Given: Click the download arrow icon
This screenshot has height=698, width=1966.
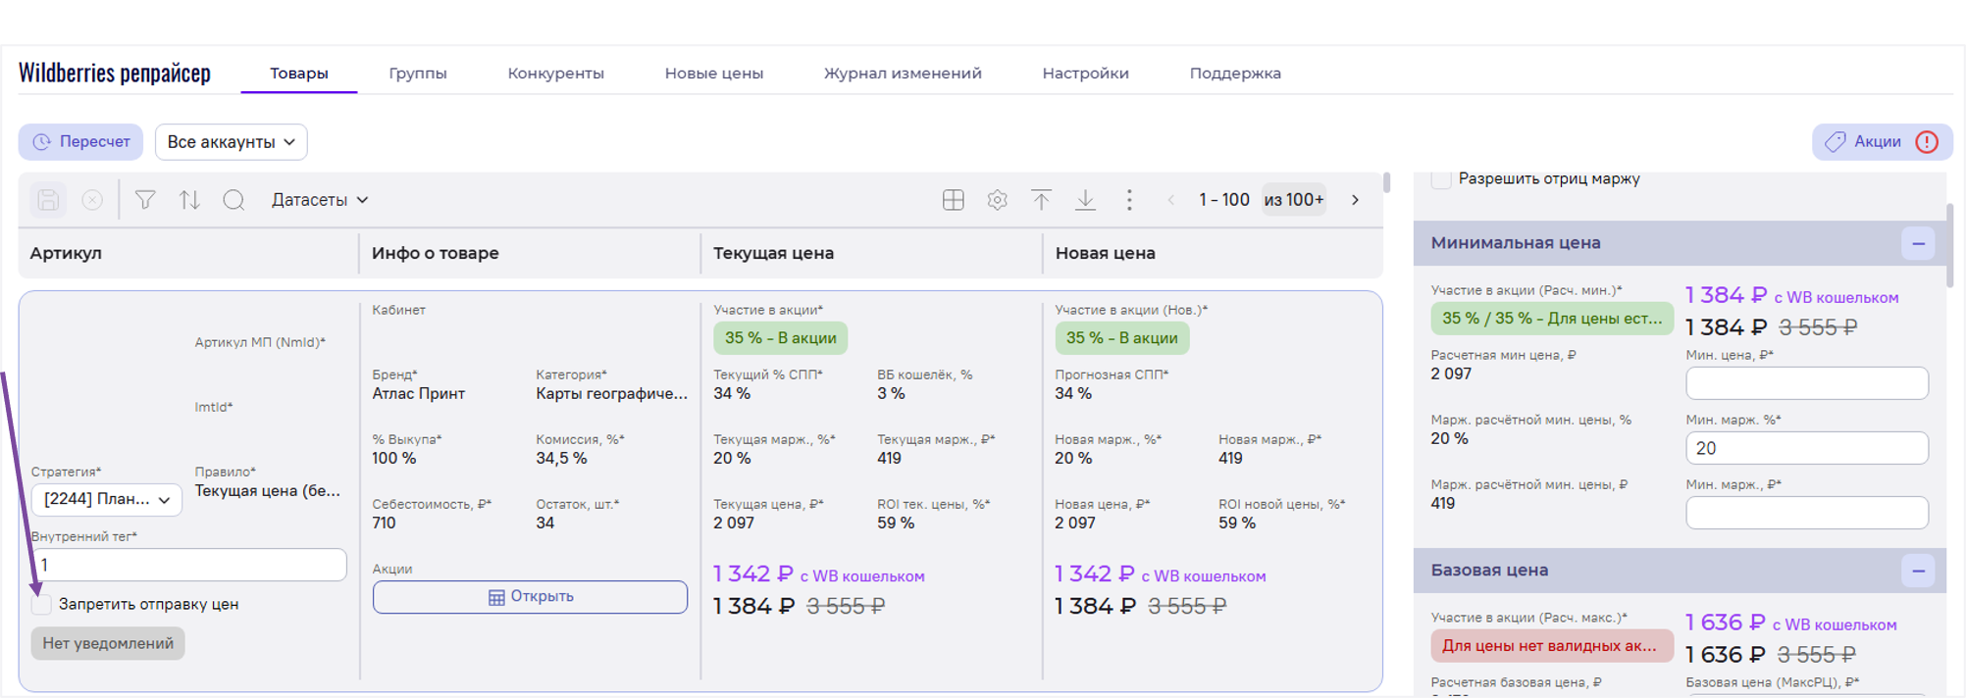Looking at the screenshot, I should click(x=1085, y=200).
